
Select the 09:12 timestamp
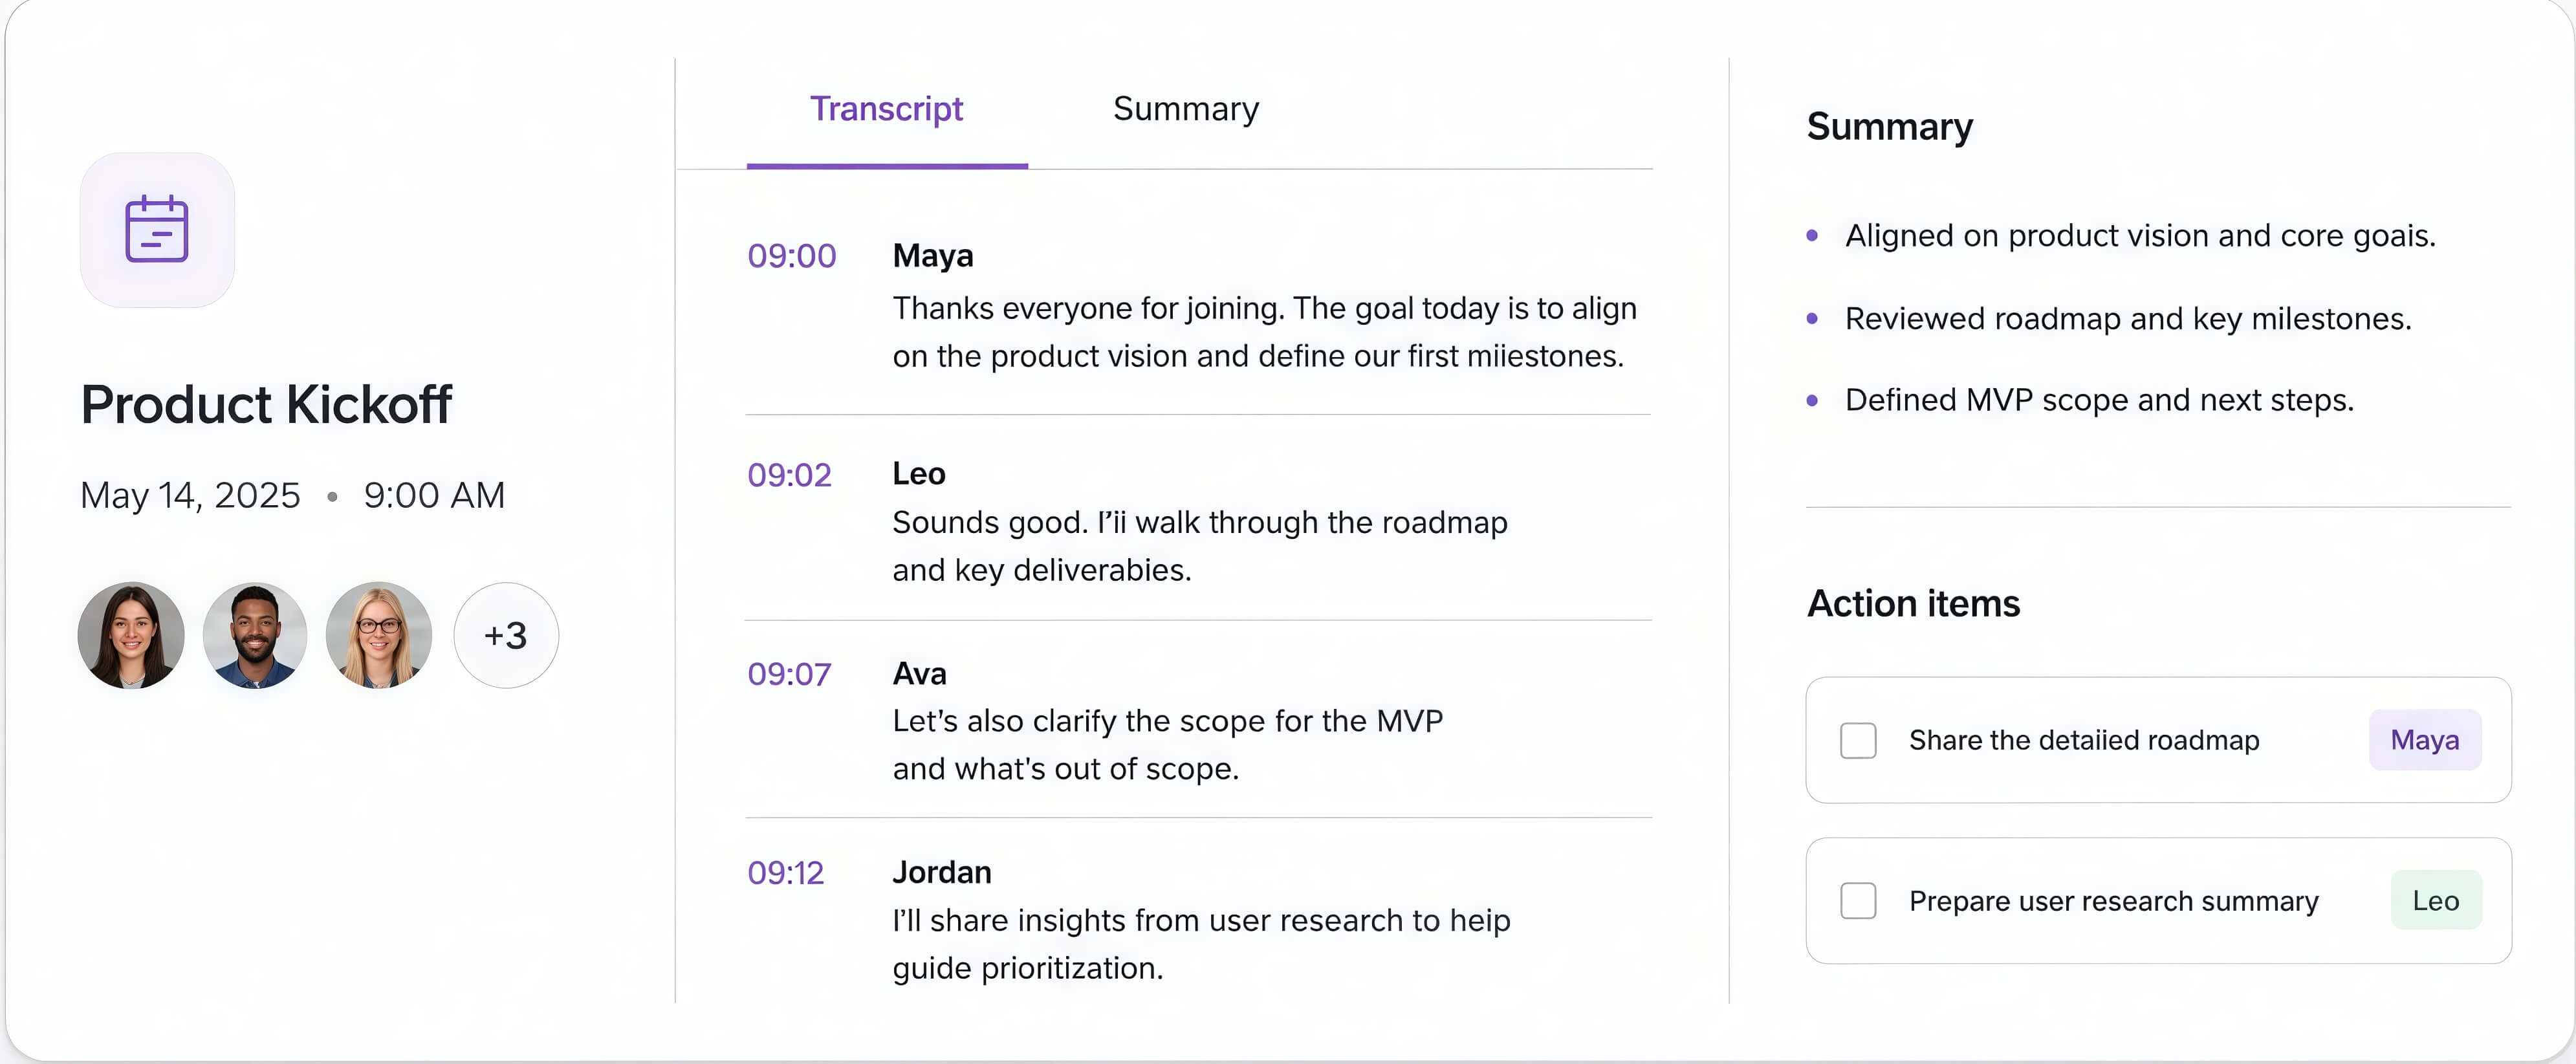786,873
